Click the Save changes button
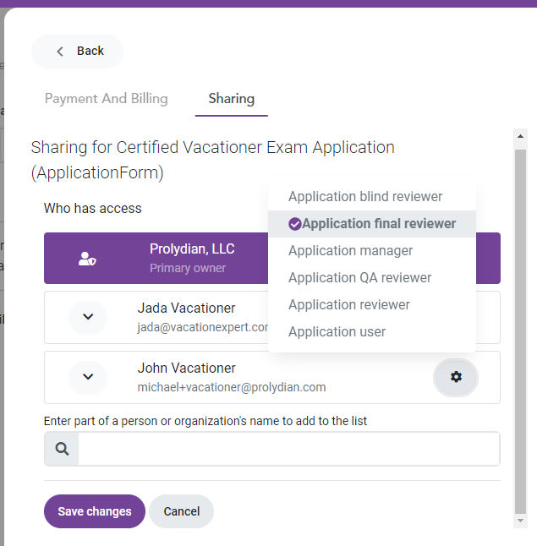The image size is (537, 546). pos(95,511)
